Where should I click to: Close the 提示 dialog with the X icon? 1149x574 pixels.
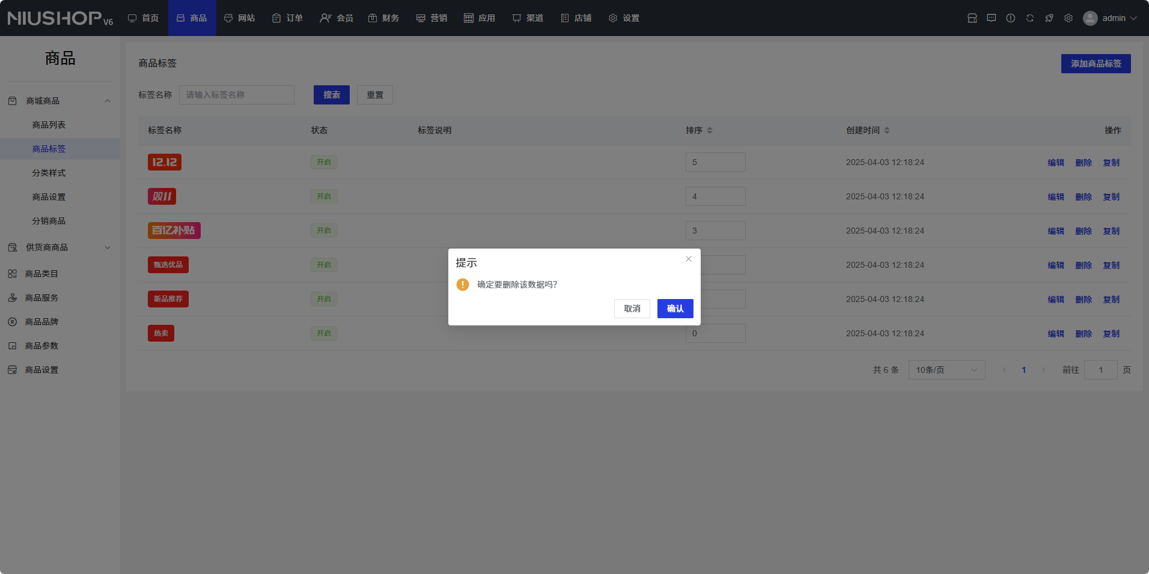[x=689, y=259]
